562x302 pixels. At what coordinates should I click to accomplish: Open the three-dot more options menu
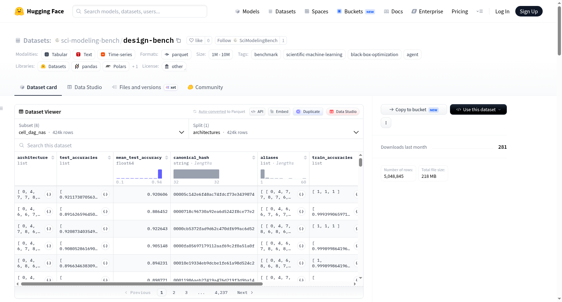coord(386,123)
